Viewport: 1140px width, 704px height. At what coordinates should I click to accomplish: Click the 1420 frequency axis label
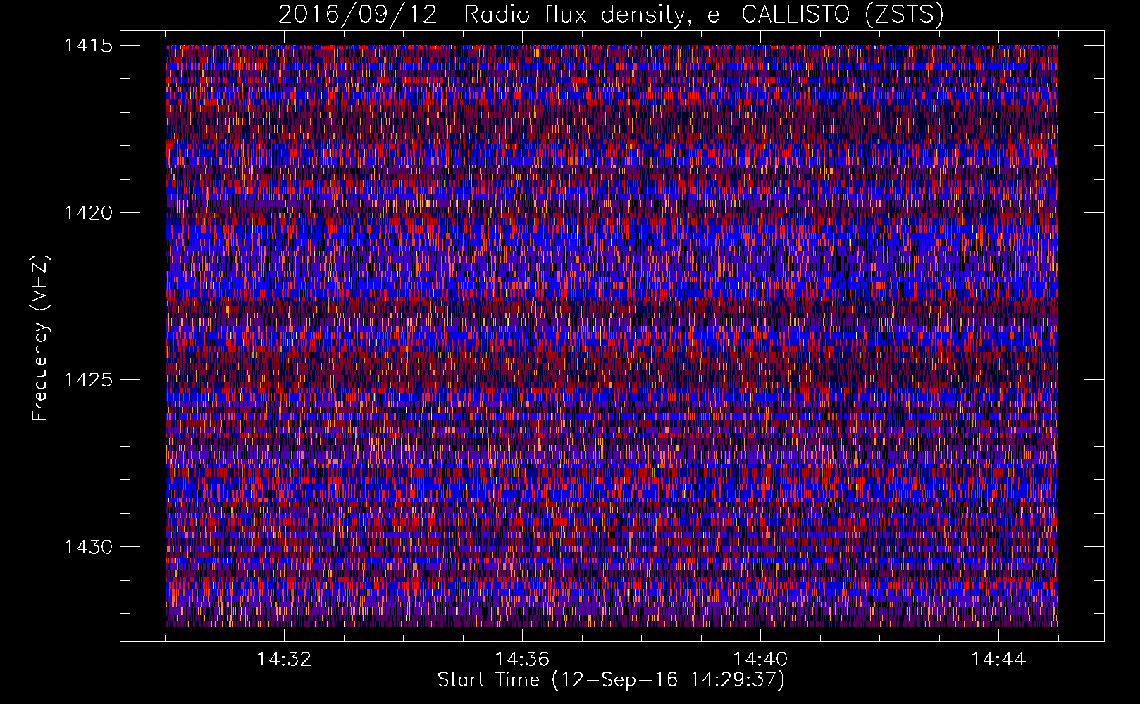pyautogui.click(x=88, y=213)
